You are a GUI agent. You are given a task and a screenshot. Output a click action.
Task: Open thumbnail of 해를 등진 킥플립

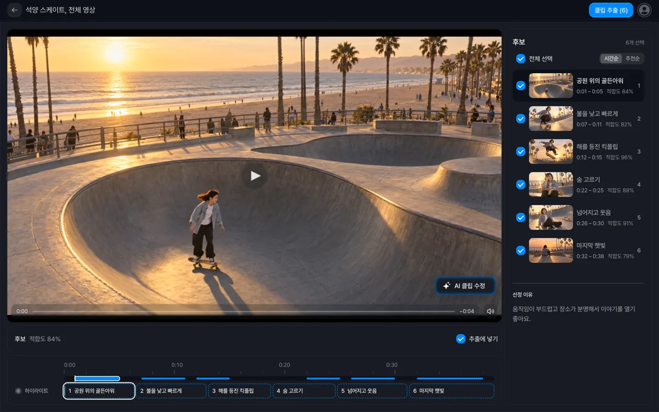pos(551,152)
